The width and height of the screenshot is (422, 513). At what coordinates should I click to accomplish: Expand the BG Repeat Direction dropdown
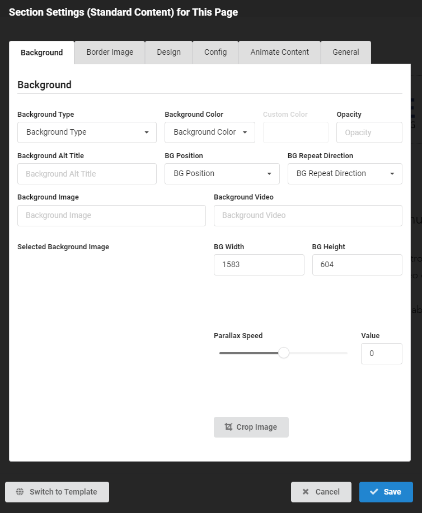click(x=345, y=174)
